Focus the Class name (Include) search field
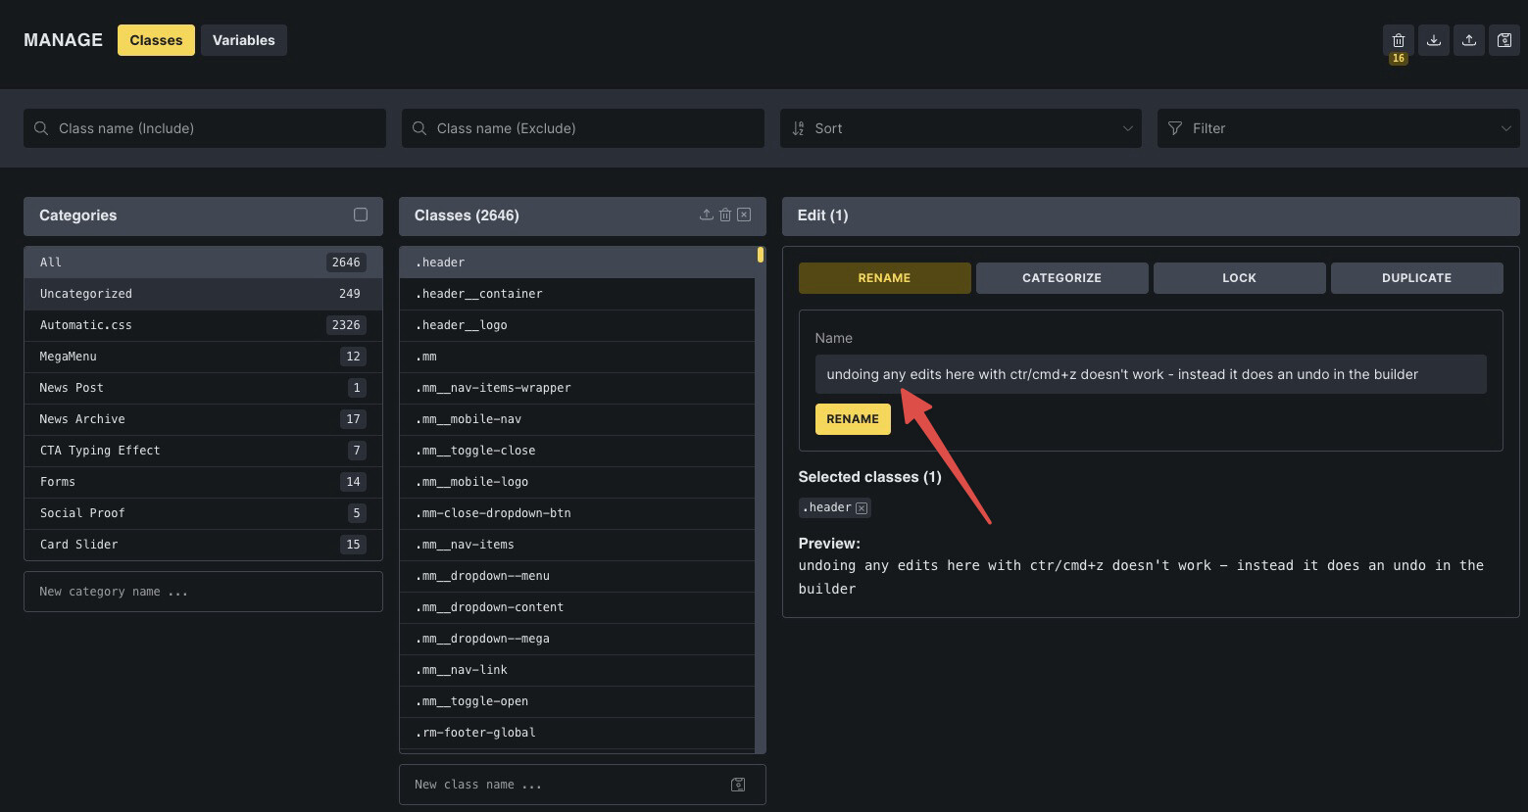This screenshot has width=1528, height=812. (x=205, y=128)
